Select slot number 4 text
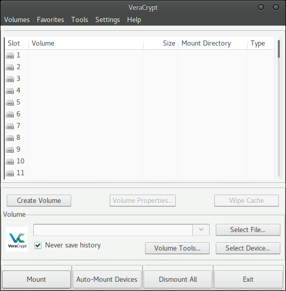The image size is (286, 291). point(18,90)
